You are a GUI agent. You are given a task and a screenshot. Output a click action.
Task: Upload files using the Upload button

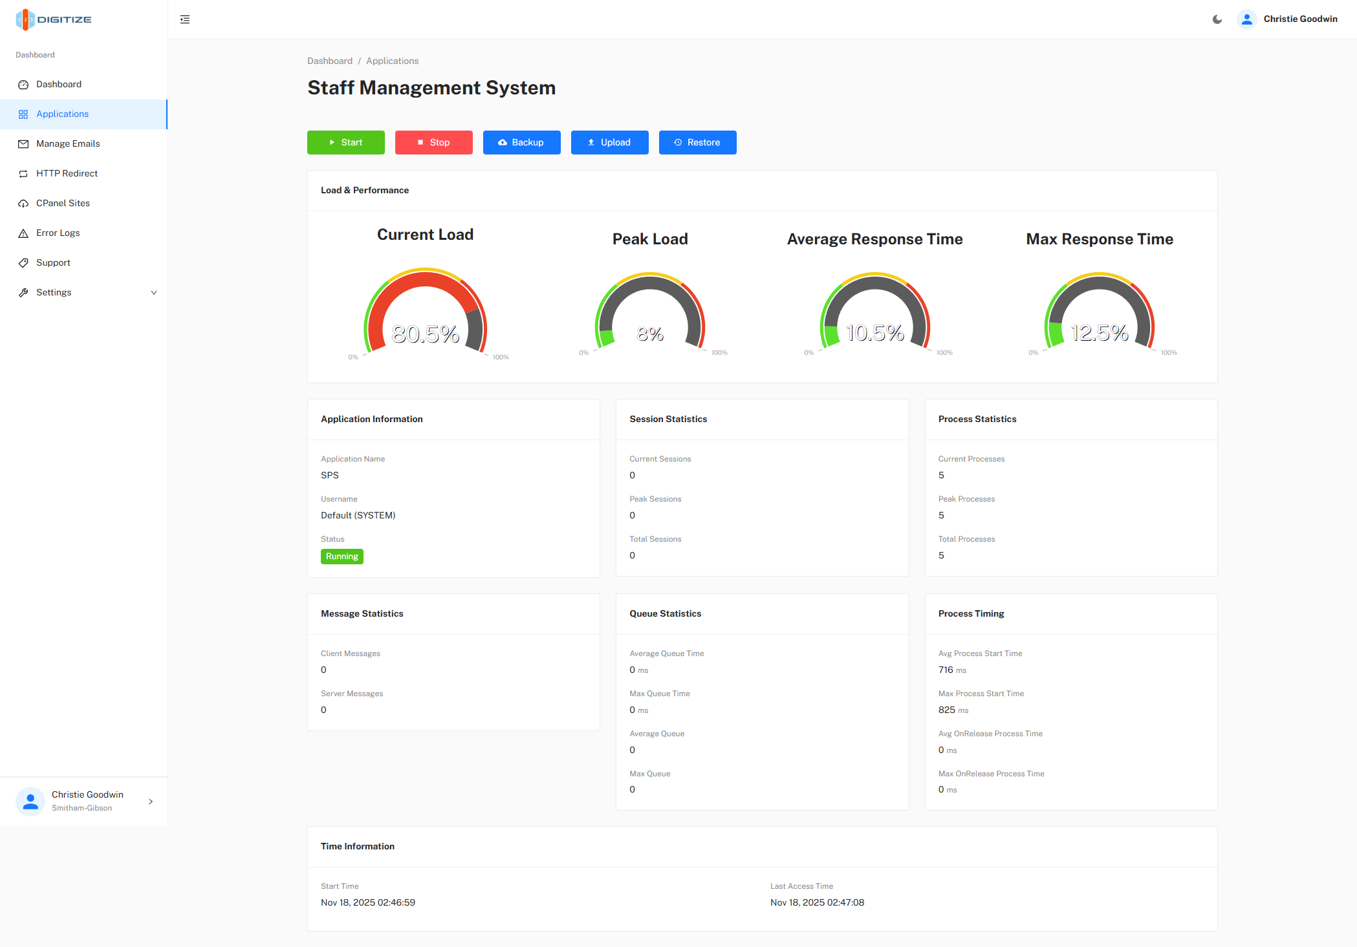click(609, 142)
